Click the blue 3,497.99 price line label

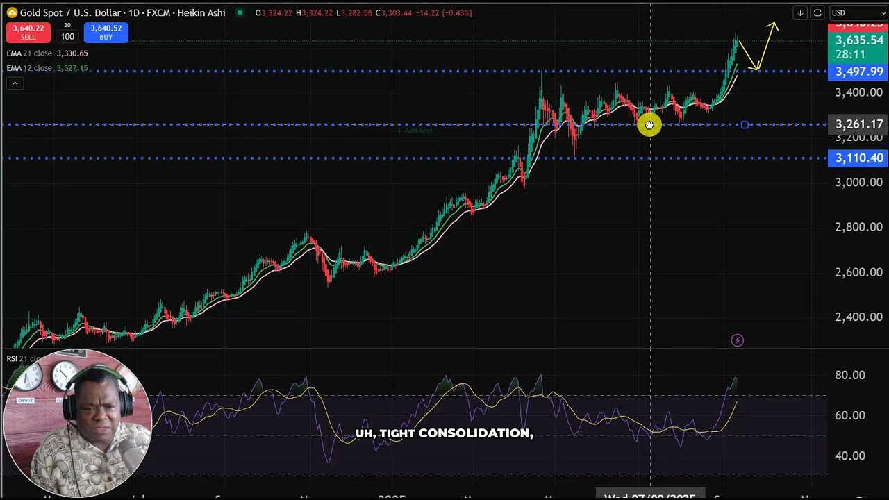point(858,72)
